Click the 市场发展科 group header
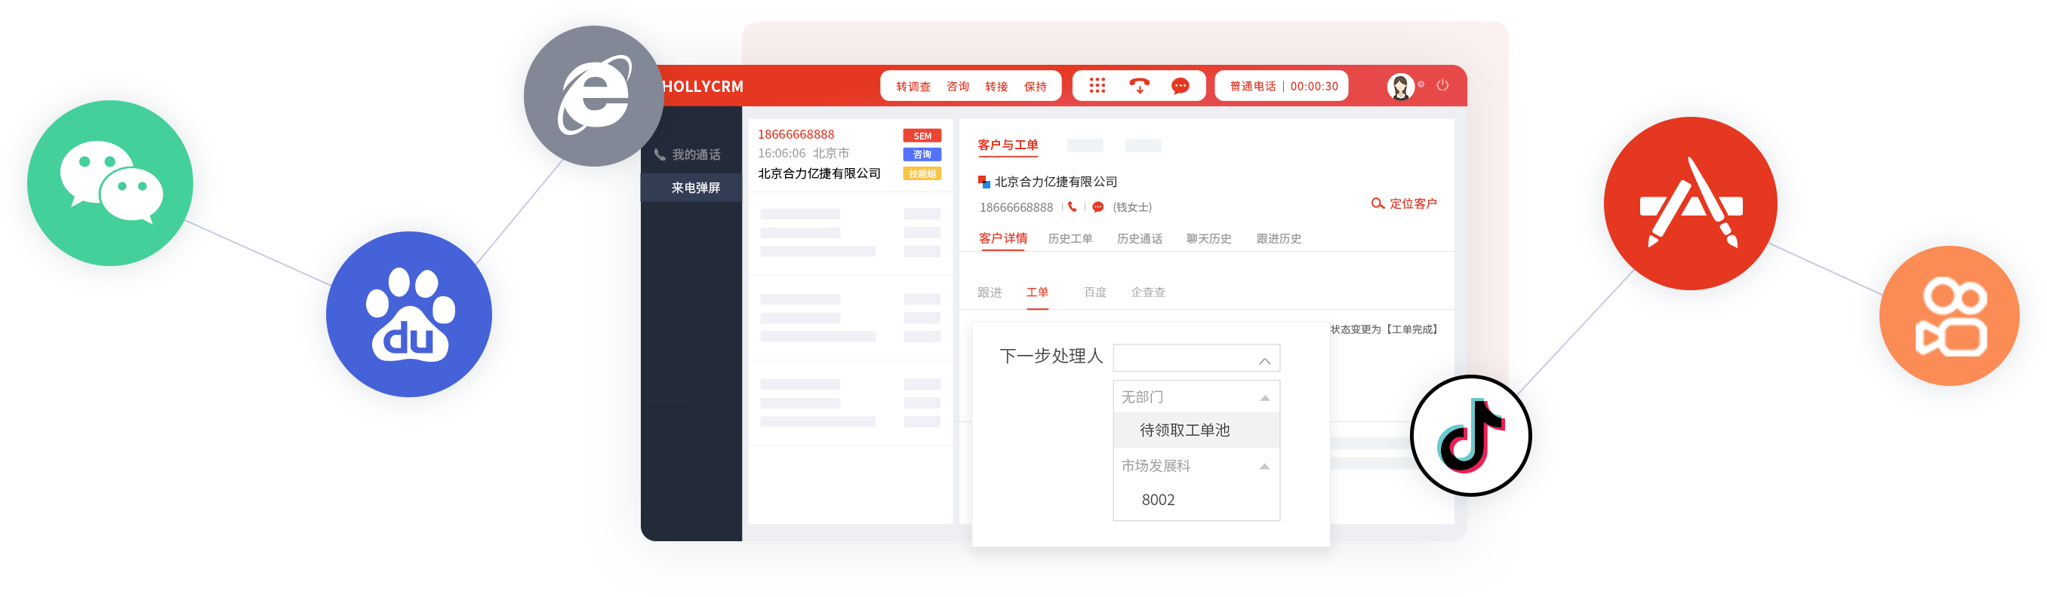The height and width of the screenshot is (597, 2047). coord(1196,466)
